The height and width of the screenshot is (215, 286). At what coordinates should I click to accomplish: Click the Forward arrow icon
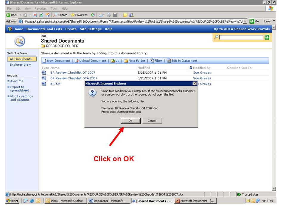coord(25,15)
